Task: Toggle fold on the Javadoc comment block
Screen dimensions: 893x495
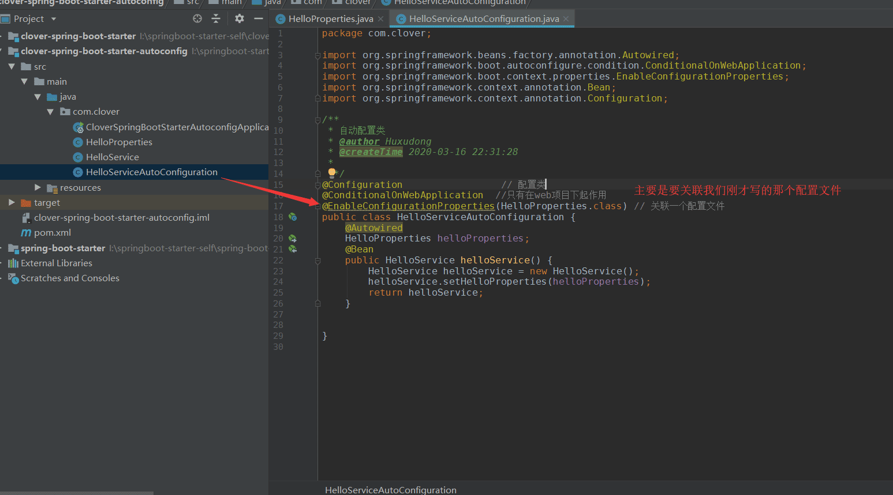Action: 317,120
